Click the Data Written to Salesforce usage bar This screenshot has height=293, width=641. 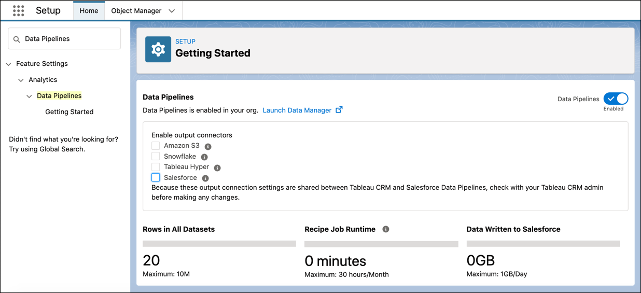(x=544, y=244)
